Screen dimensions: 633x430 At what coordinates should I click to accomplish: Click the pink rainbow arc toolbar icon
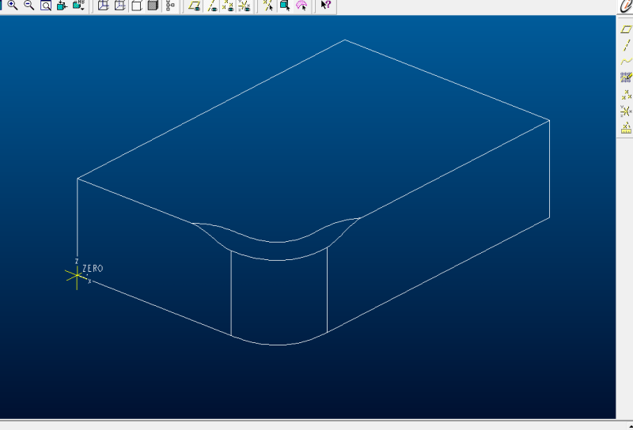[x=301, y=6]
